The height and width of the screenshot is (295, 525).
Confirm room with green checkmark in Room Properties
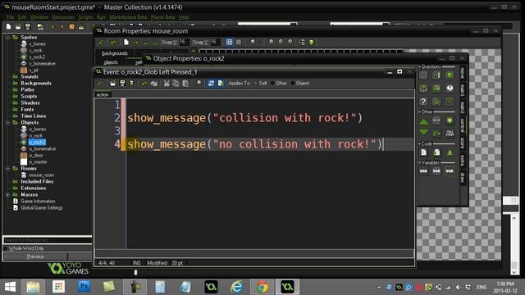click(x=100, y=42)
